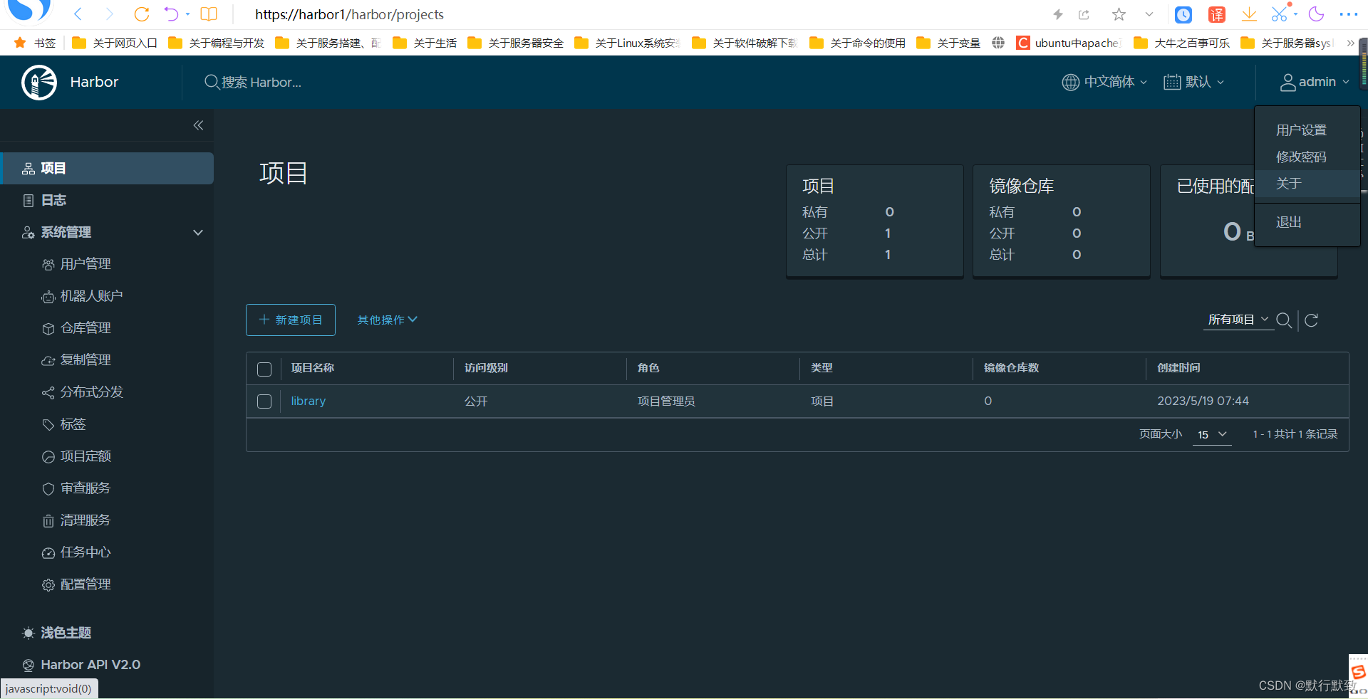
Task: Open the 默认 date format dropdown
Action: pyautogui.click(x=1194, y=83)
